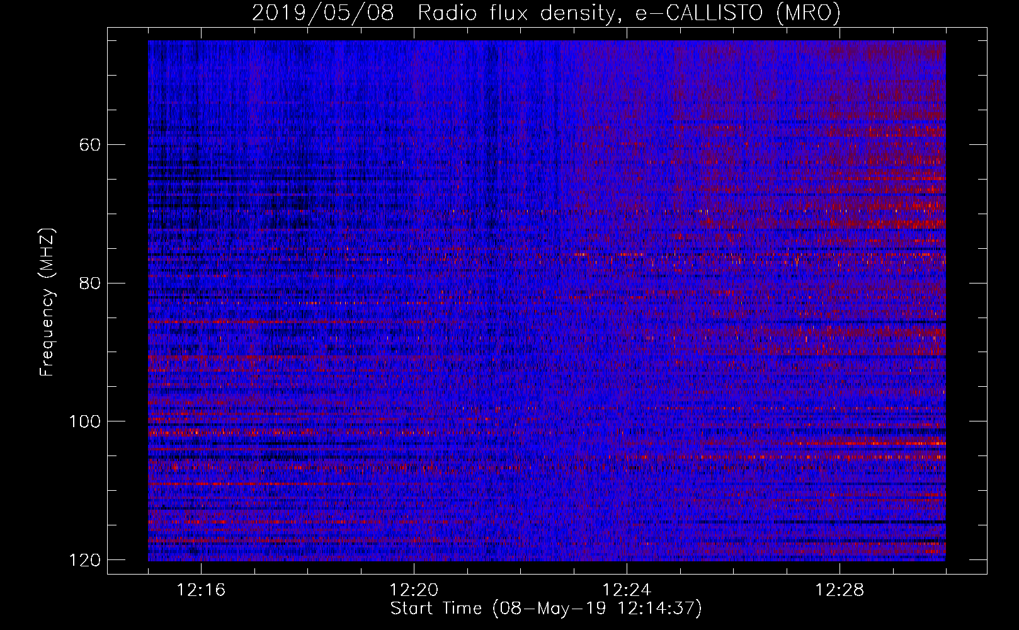Click the 60 frequency tick label
The image size is (1019, 630).
tap(90, 145)
